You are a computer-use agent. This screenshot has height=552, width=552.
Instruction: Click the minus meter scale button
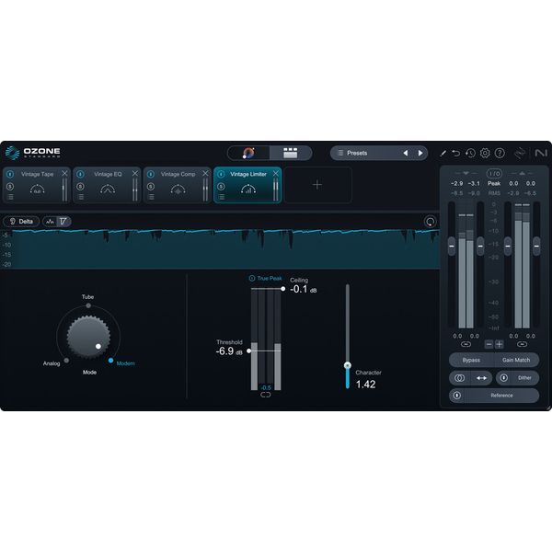(489, 344)
